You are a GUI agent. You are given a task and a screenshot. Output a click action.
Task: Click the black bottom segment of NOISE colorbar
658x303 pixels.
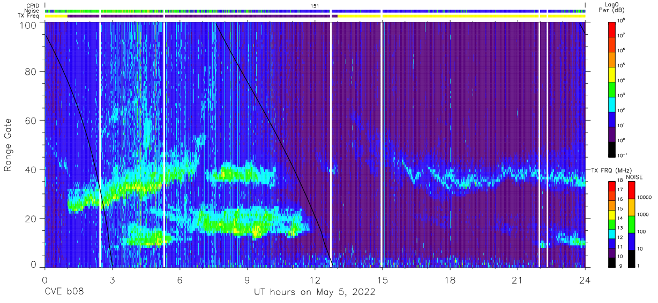pos(632,258)
